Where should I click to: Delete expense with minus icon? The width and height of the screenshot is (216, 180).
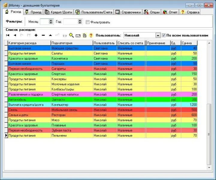coord(43,35)
